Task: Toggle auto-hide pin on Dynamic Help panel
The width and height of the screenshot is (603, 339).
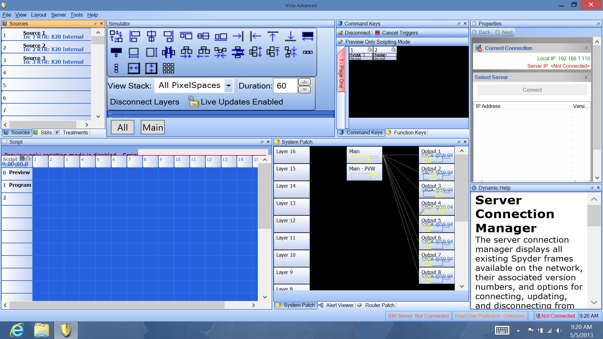Action: [592, 188]
